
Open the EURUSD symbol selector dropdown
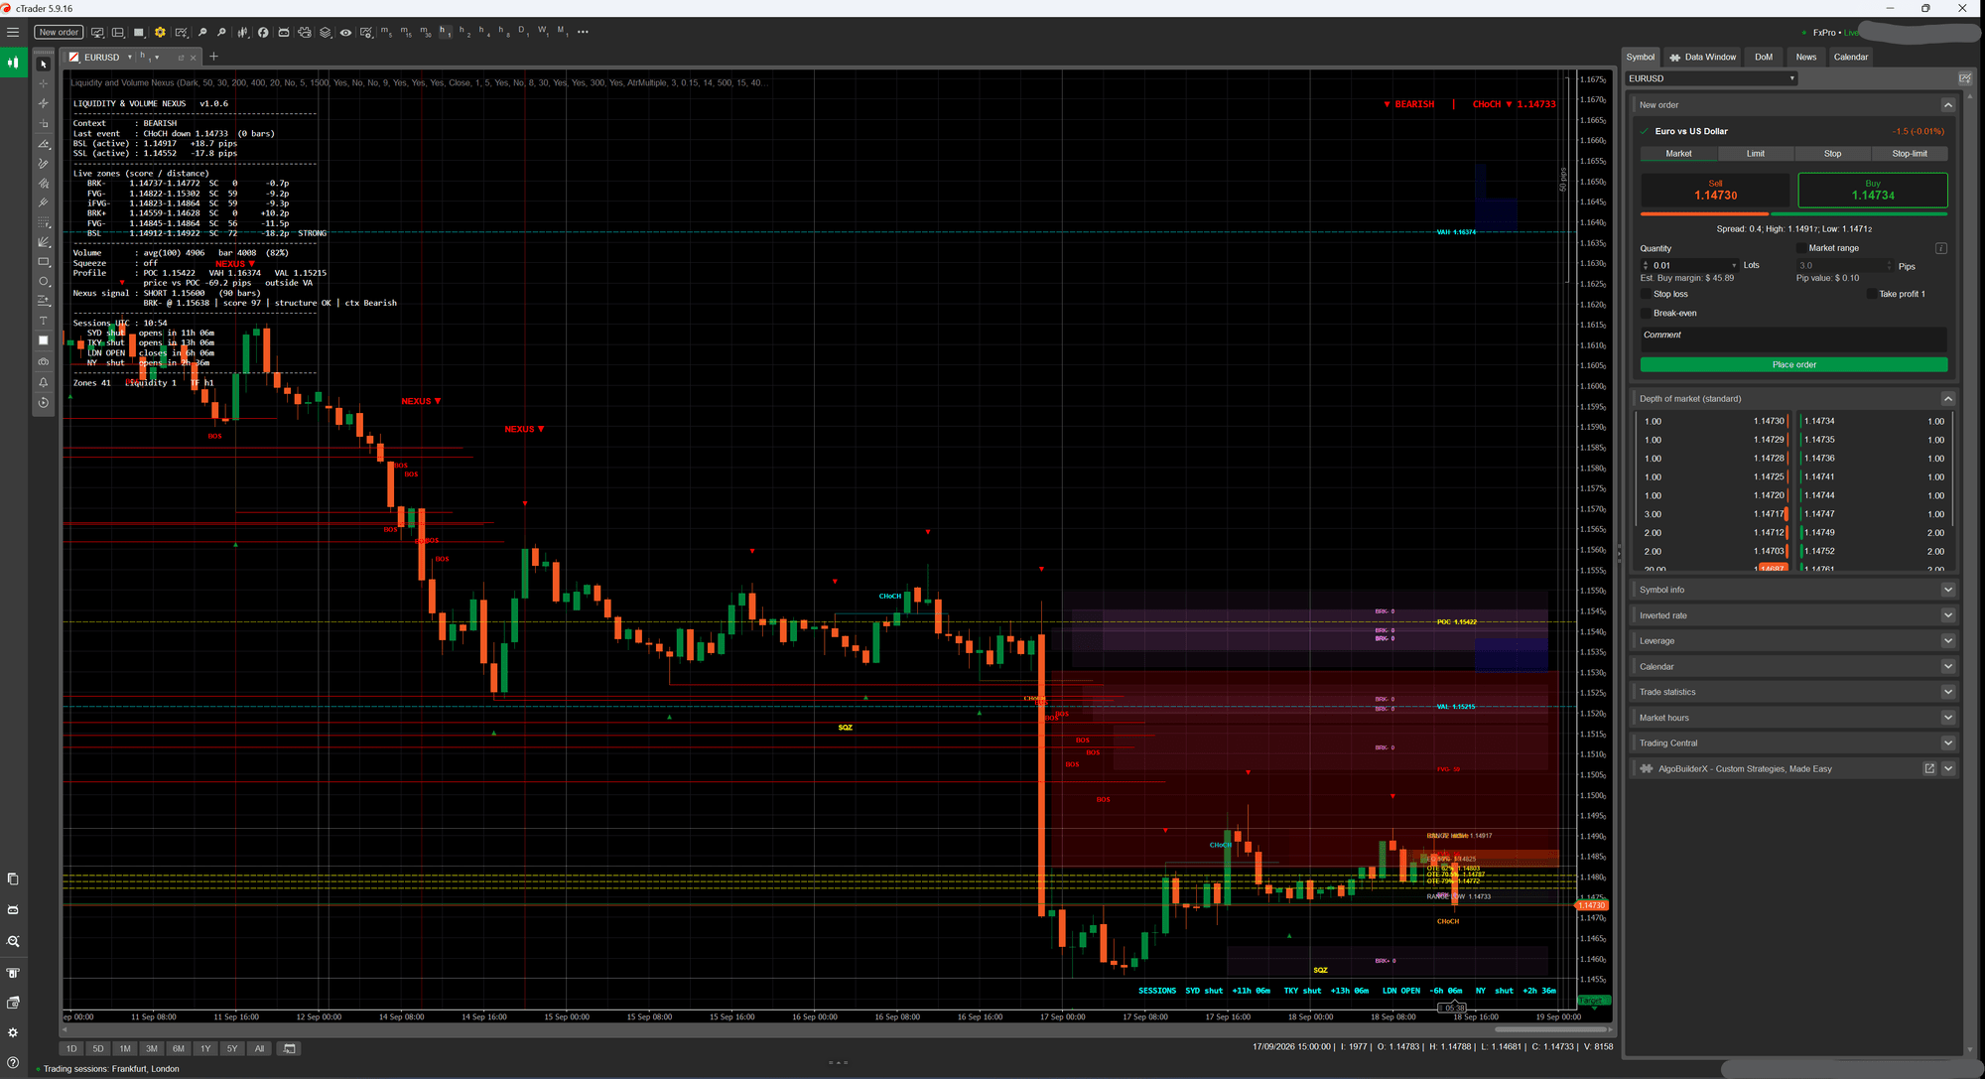1712,78
